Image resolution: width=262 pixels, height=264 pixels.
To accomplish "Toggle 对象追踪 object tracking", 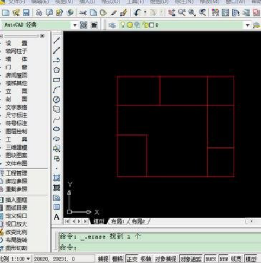I will [x=191, y=259].
